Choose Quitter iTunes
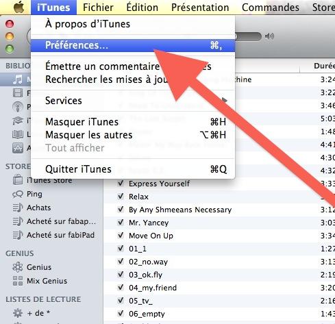Screen dimensions: 335x324 coord(133,169)
